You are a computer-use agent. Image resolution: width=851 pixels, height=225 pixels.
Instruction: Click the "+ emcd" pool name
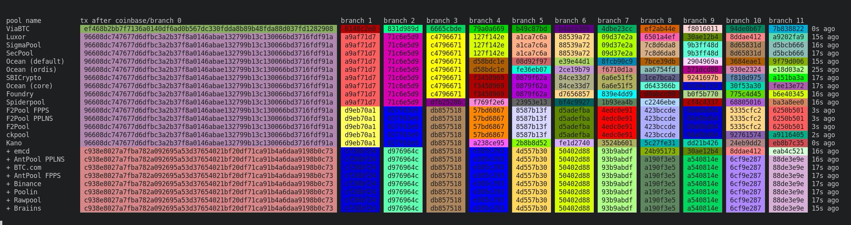tap(18, 151)
